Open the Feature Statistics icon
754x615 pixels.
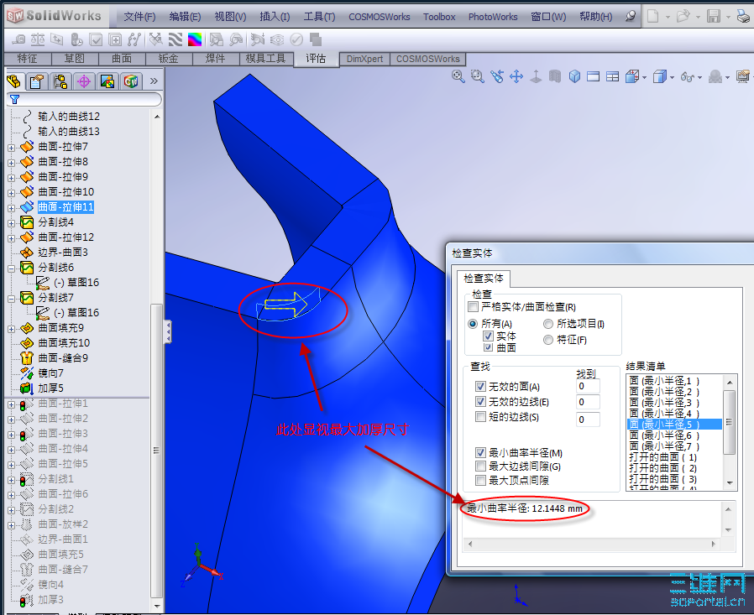pos(77,40)
